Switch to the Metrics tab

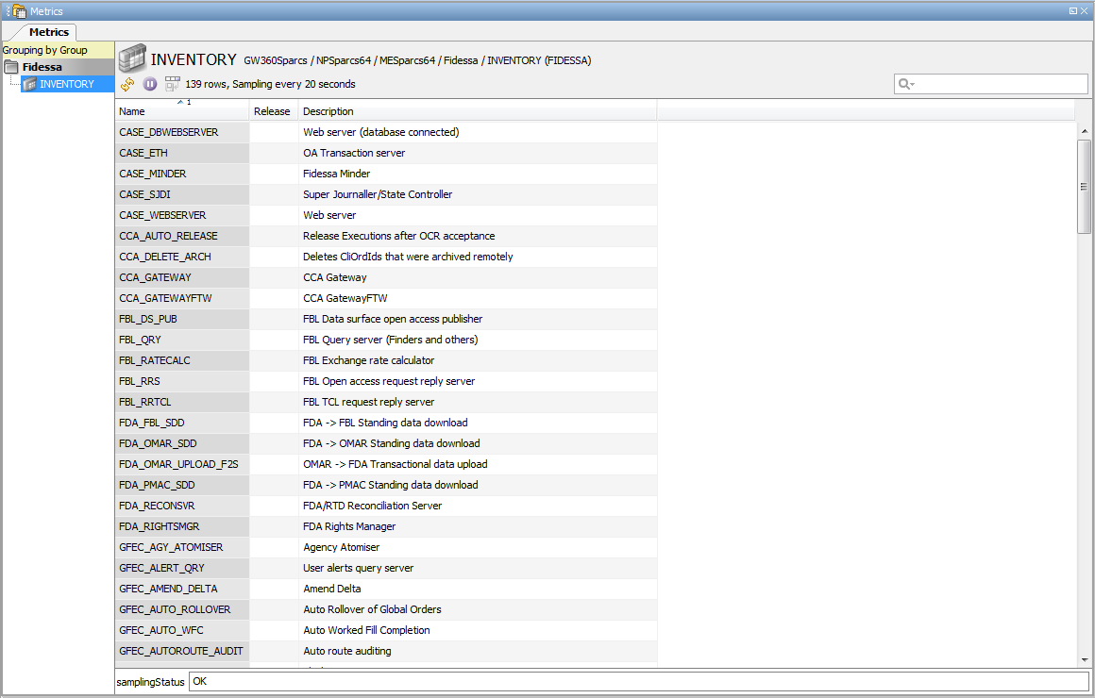pos(49,32)
